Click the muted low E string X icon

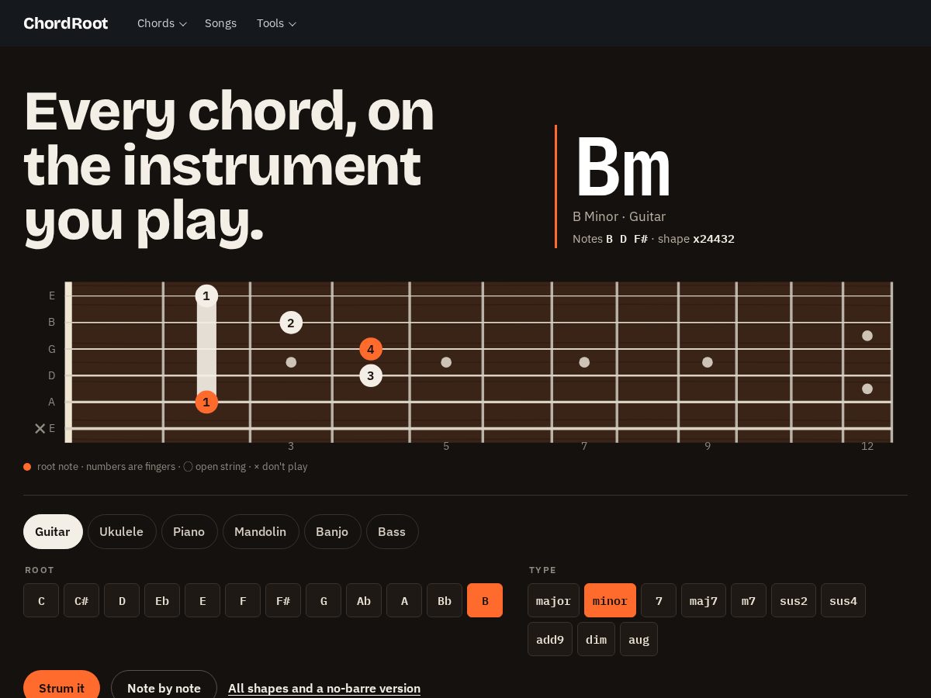pos(40,428)
